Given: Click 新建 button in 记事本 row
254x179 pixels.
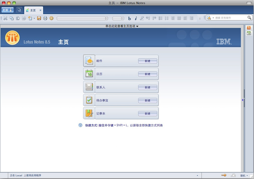Looking at the screenshot, I should click(148, 114).
